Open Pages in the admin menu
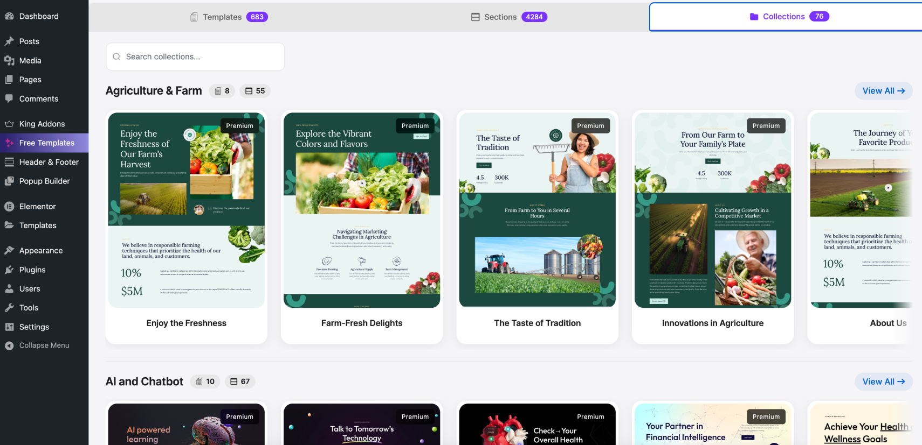This screenshot has height=445, width=922. click(44, 80)
